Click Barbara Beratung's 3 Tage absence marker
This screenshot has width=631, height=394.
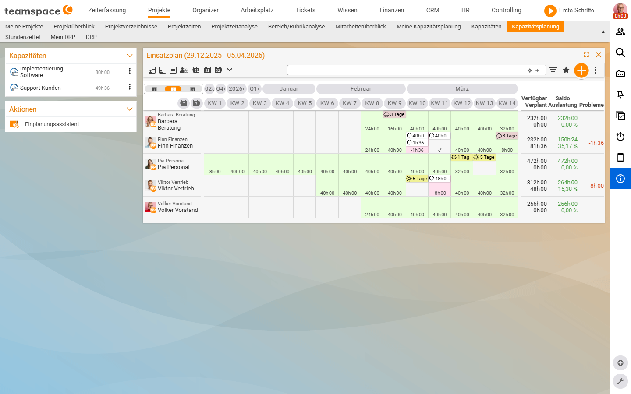(x=394, y=114)
